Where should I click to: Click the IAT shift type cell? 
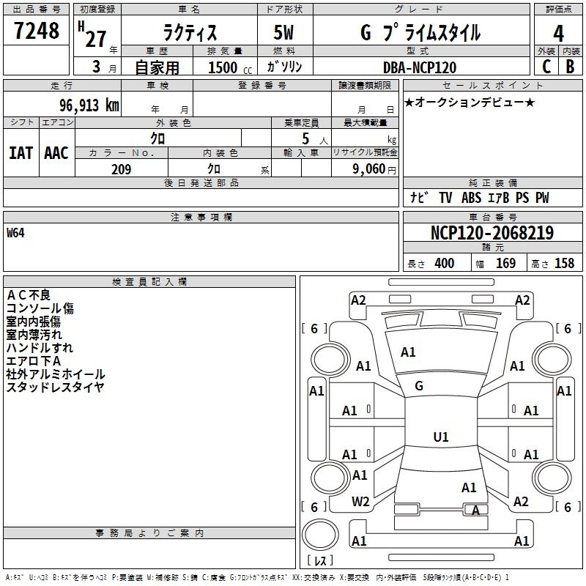(x=21, y=152)
